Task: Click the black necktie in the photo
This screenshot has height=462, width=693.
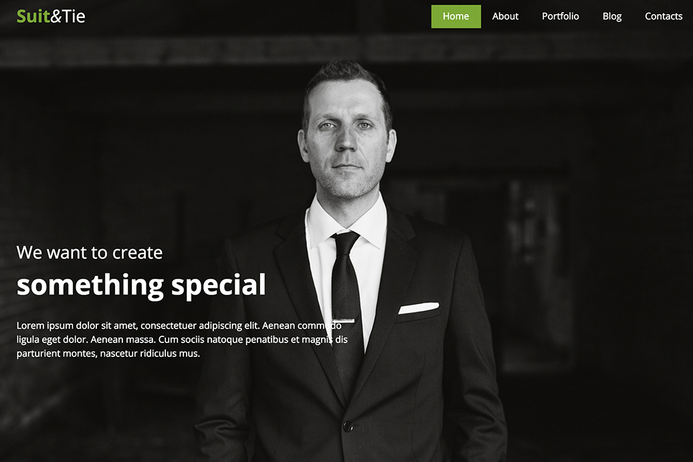Action: click(x=346, y=305)
